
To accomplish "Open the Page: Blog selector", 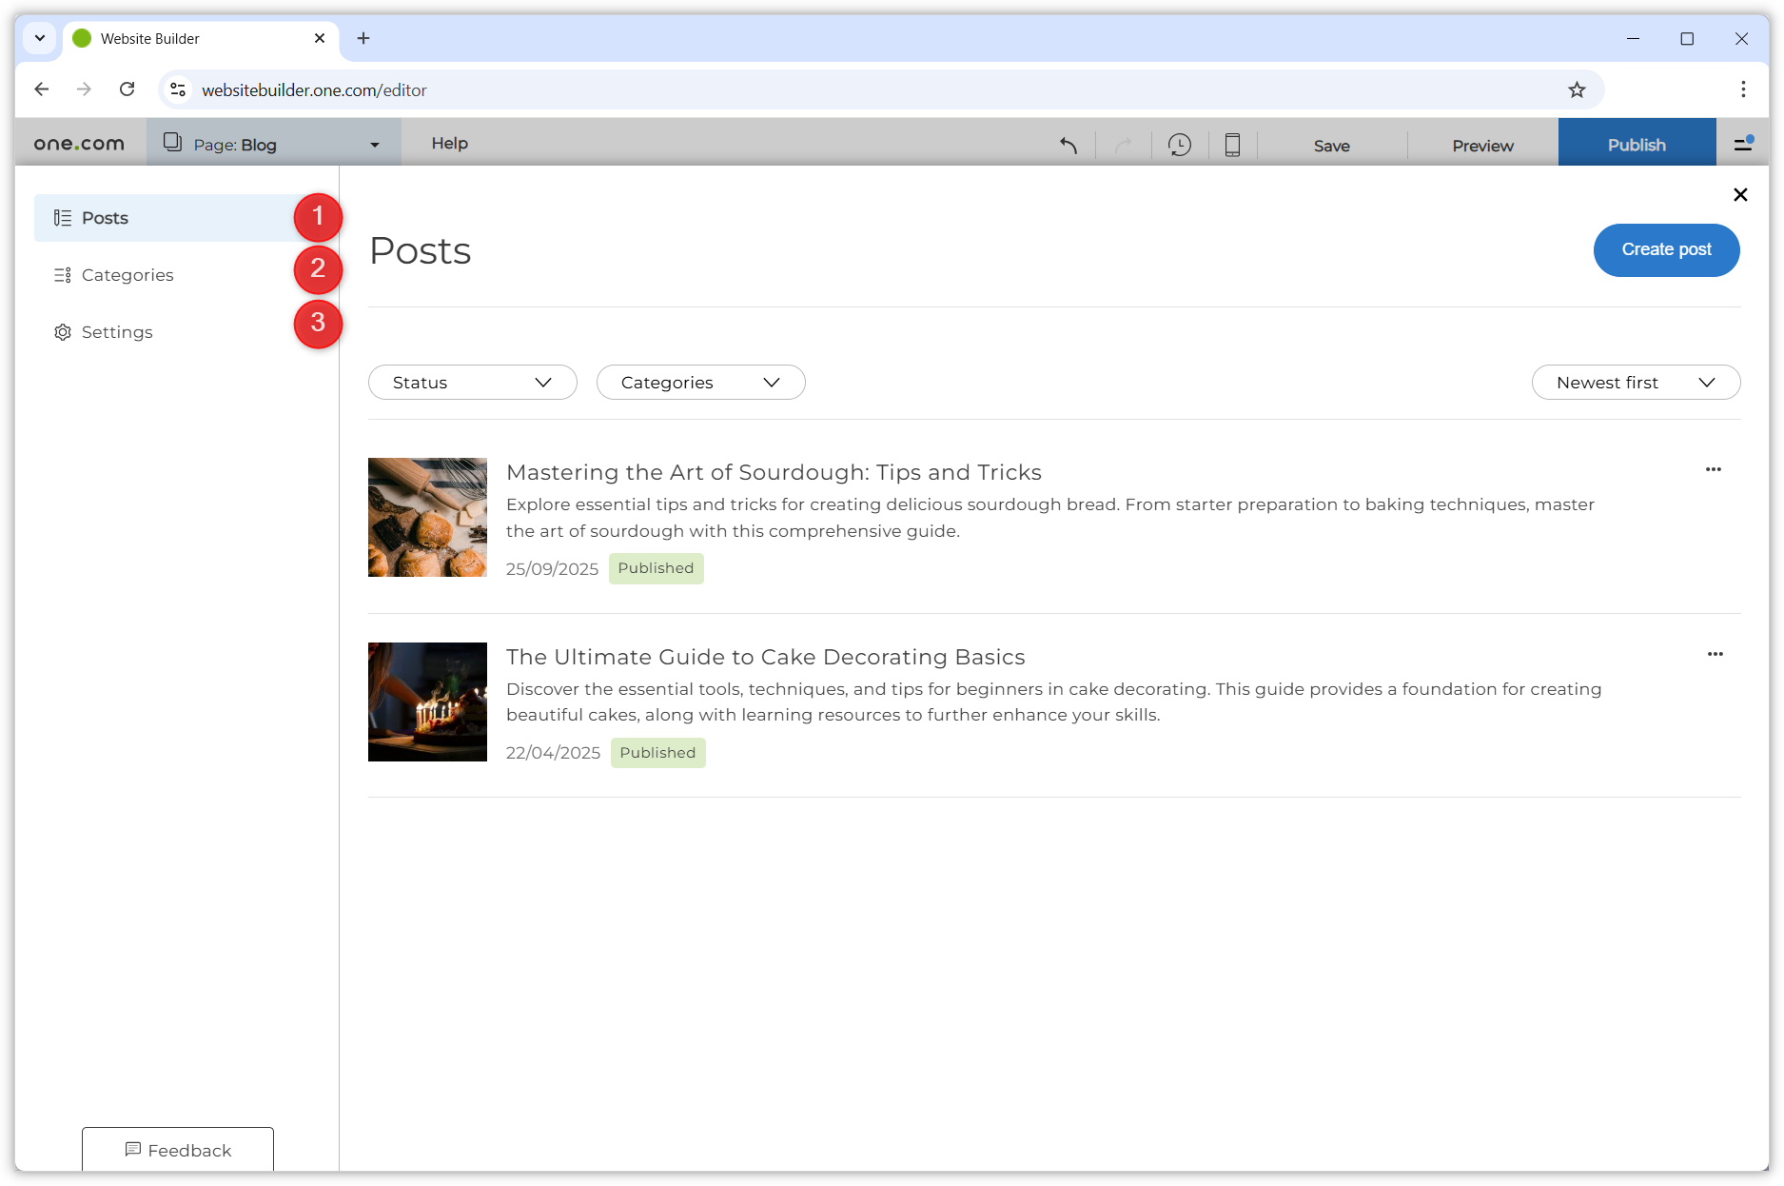I will point(274,144).
